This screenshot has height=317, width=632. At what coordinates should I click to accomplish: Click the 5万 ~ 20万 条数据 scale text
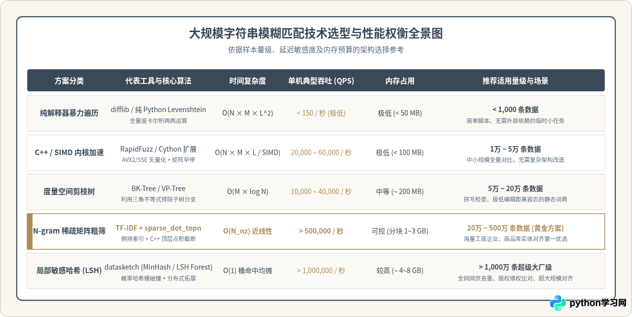coord(515,189)
